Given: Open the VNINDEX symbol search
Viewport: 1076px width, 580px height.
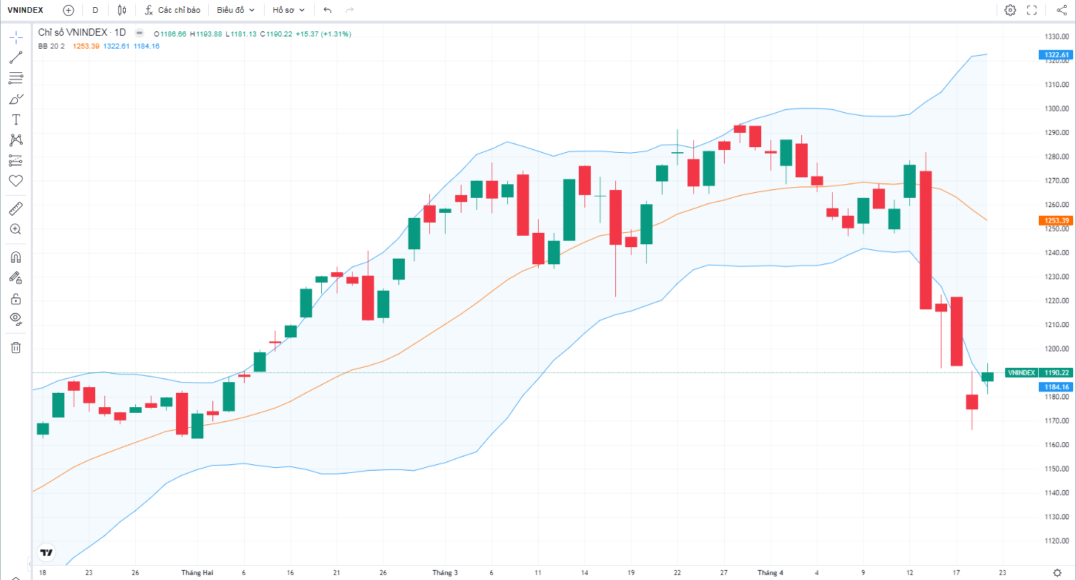Looking at the screenshot, I should [26, 10].
